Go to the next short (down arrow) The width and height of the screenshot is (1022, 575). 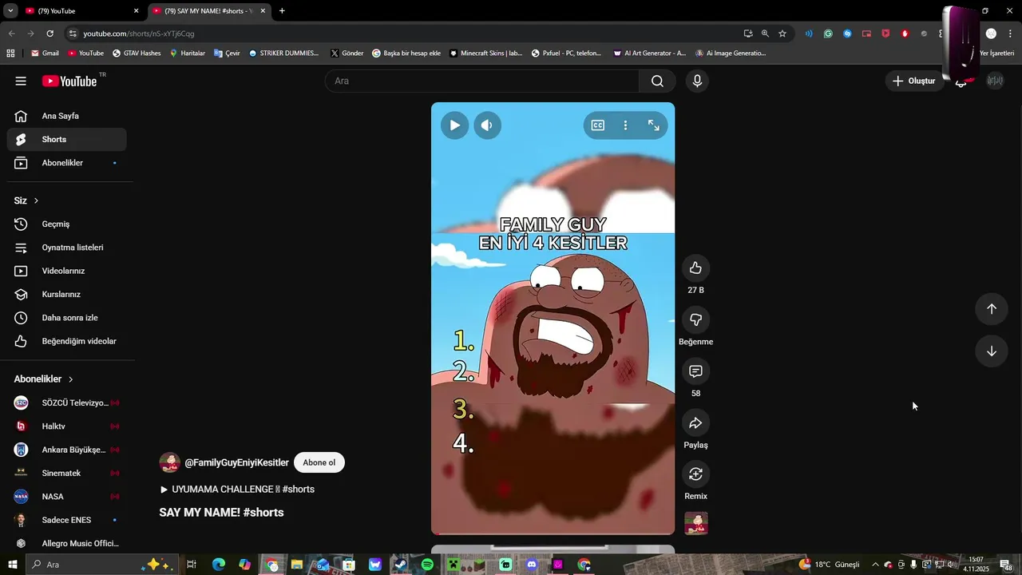point(991,351)
